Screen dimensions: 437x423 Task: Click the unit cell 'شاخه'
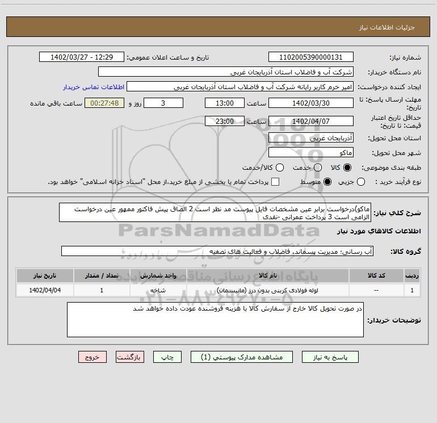(x=158, y=290)
